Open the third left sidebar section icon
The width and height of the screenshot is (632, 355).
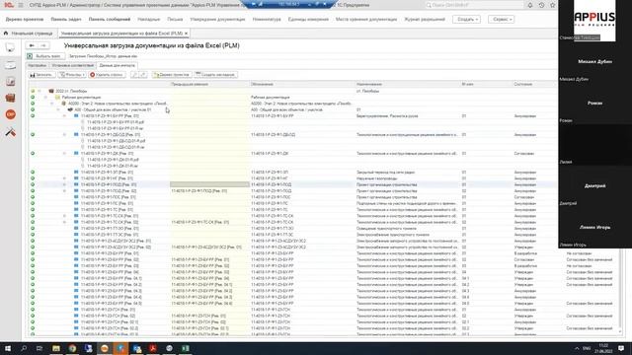pos(11,82)
